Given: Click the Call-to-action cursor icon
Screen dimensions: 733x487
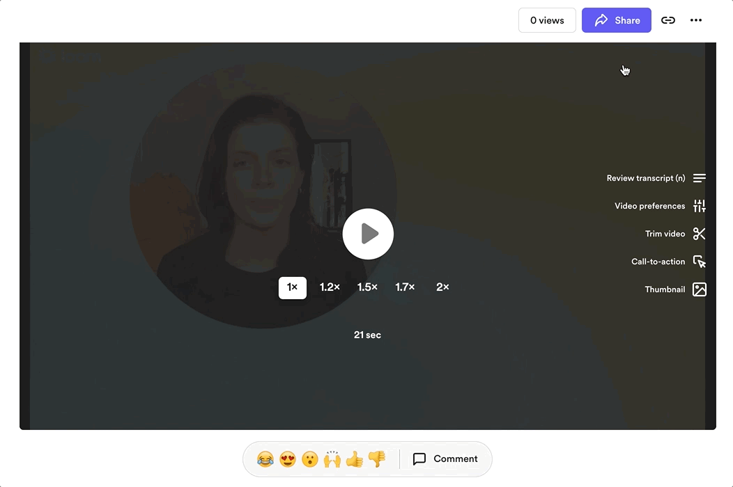Looking at the screenshot, I should pos(700,262).
